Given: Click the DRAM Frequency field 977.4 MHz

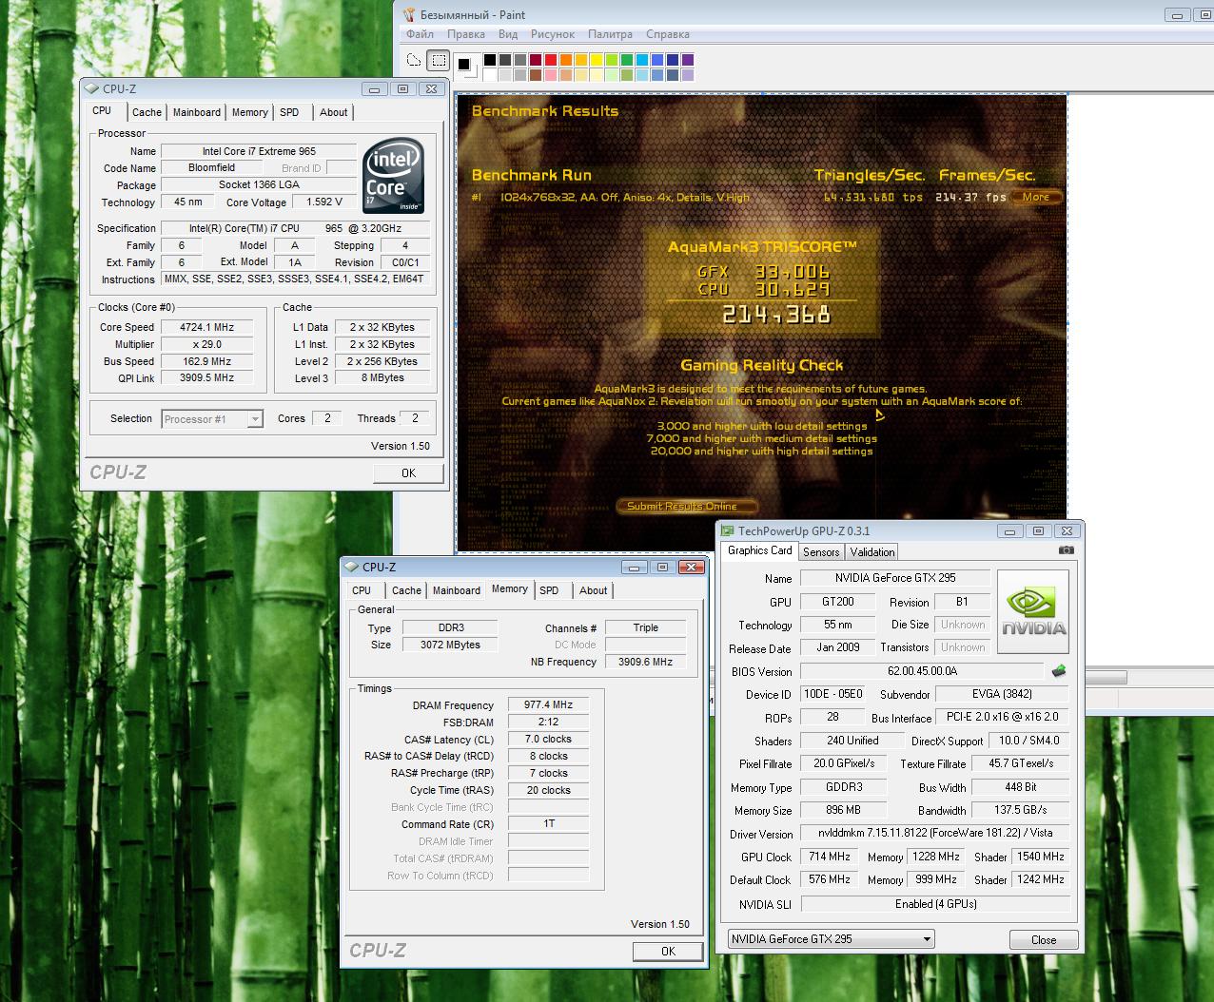Looking at the screenshot, I should [548, 705].
